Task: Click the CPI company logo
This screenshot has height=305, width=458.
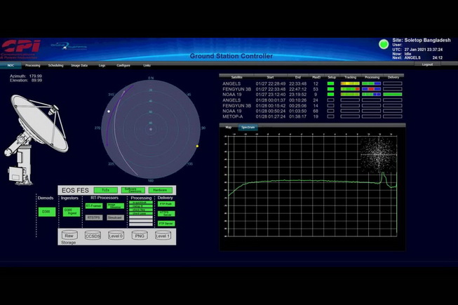Action: click(x=20, y=49)
